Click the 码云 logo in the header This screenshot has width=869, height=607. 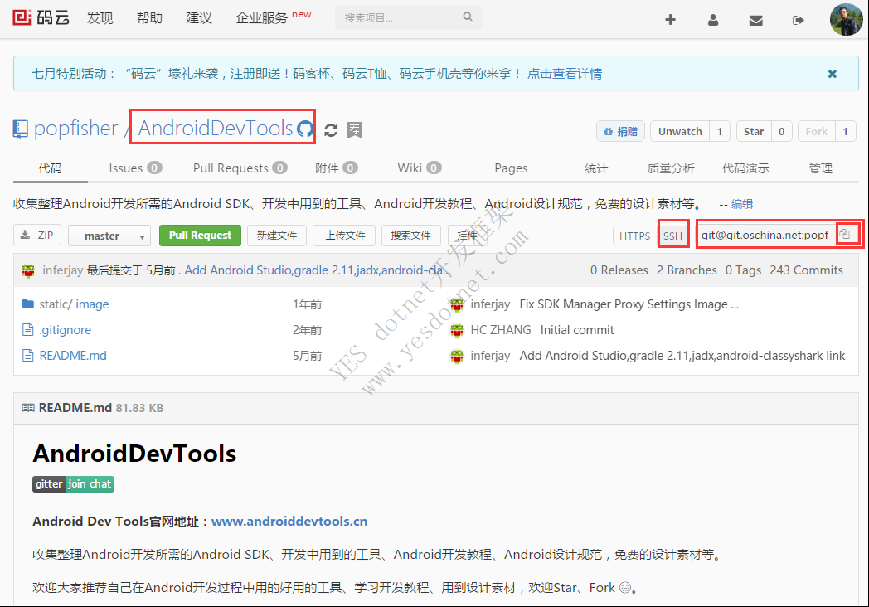tap(41, 17)
